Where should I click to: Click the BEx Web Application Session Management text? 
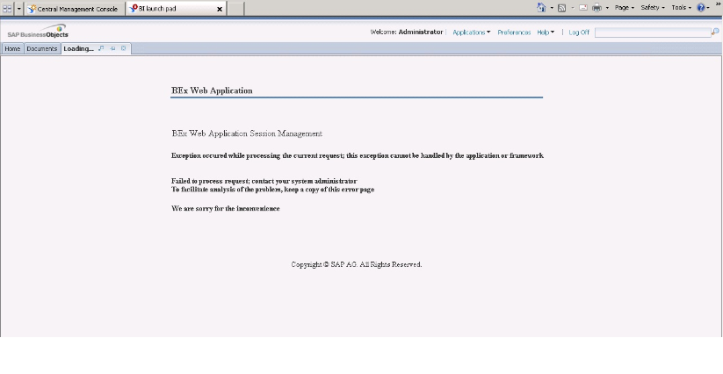247,133
